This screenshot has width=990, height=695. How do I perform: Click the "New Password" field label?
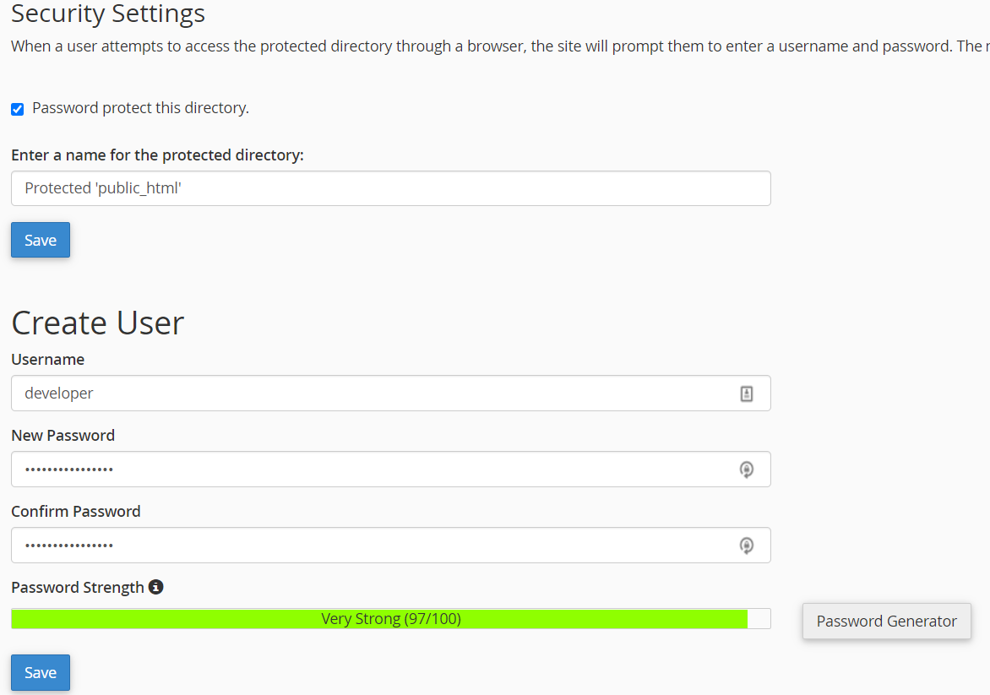[63, 435]
